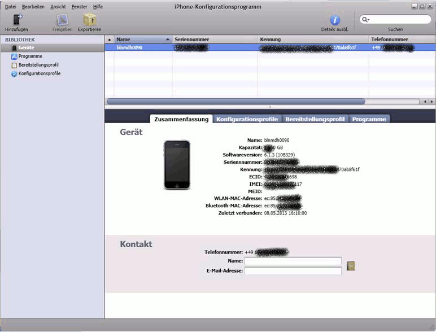Screen dimensions: 436x332
Task: Switch to the Konfigurationsprofile tab
Action: [x=247, y=119]
